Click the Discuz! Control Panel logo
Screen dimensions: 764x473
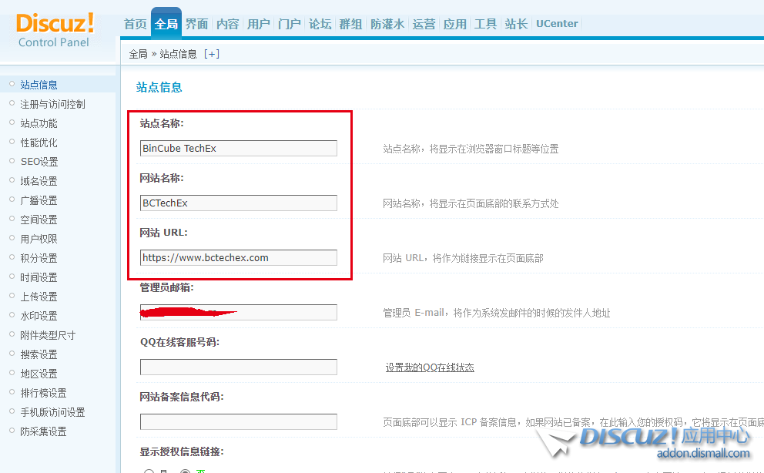55,30
